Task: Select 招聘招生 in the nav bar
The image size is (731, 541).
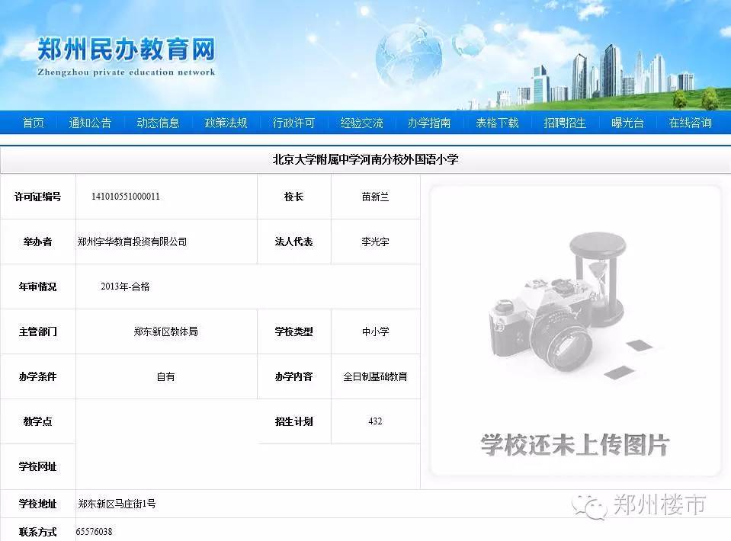Action: [x=565, y=123]
